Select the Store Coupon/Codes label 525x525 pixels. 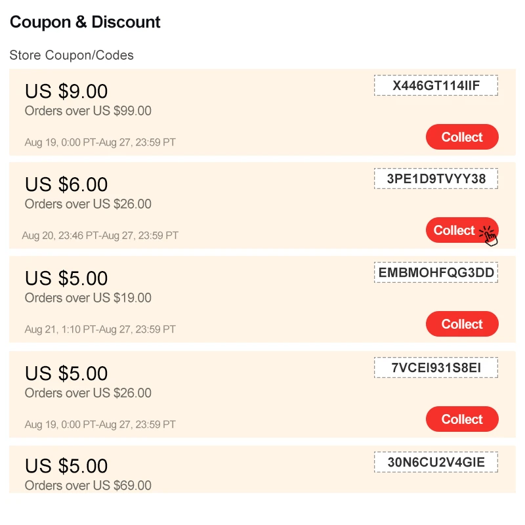[x=72, y=55]
